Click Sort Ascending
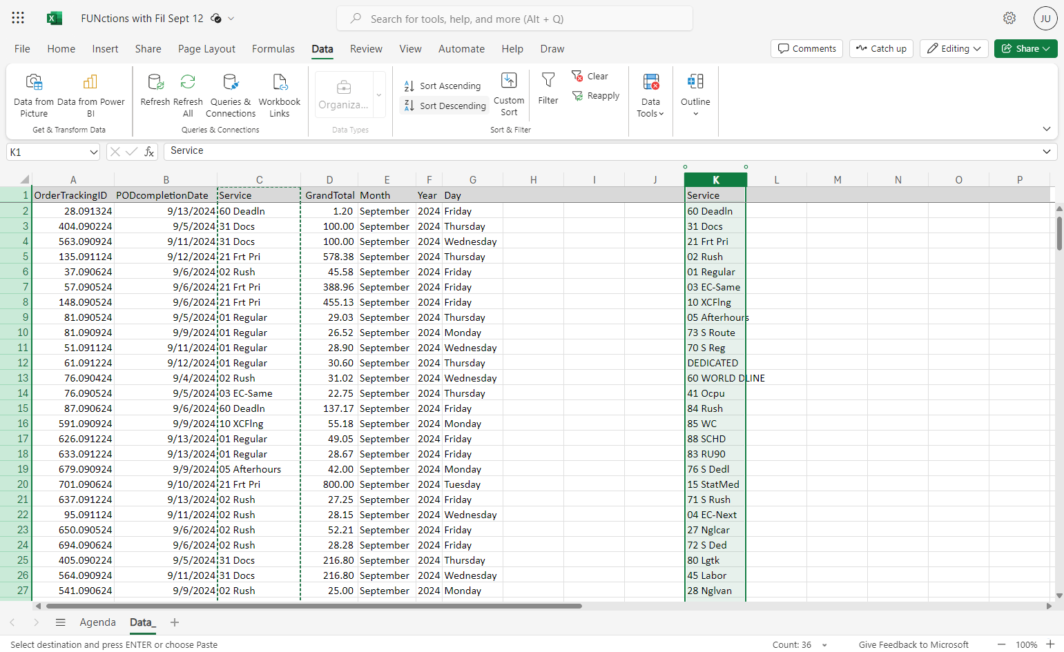 443,86
